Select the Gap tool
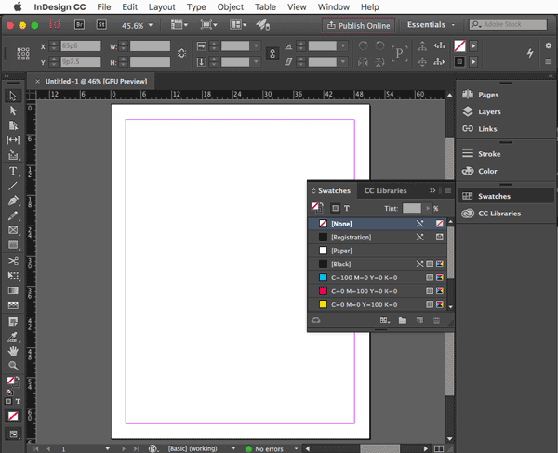558x453 pixels. point(13,140)
